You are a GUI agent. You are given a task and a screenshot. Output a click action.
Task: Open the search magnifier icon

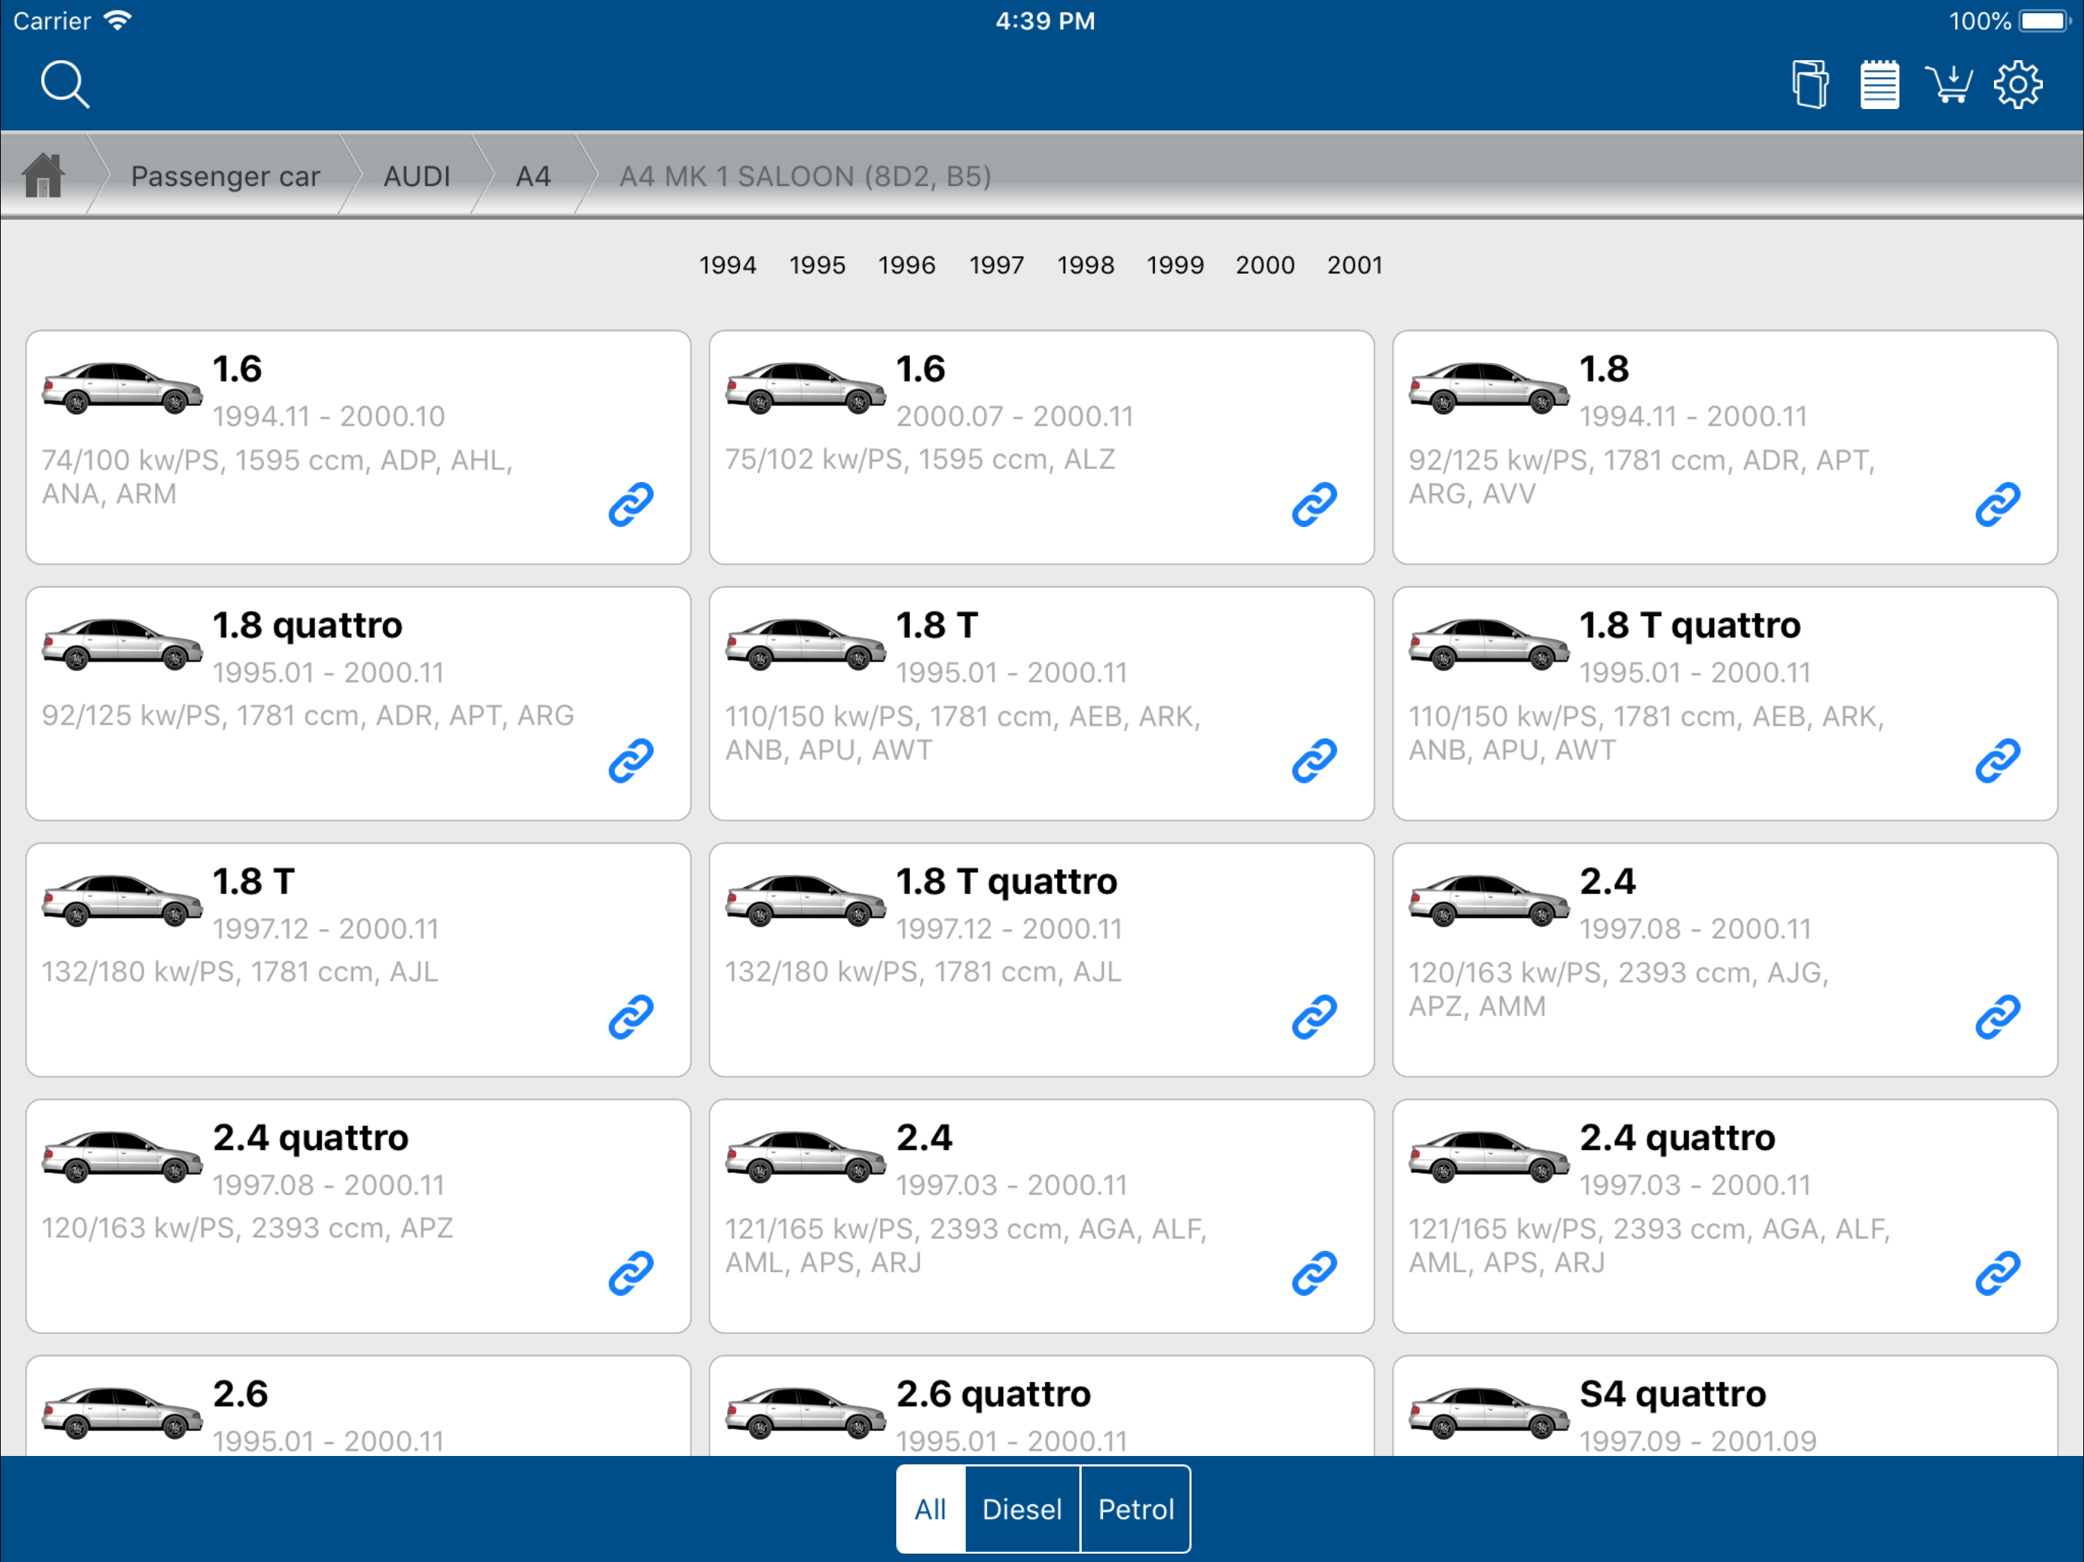point(64,85)
